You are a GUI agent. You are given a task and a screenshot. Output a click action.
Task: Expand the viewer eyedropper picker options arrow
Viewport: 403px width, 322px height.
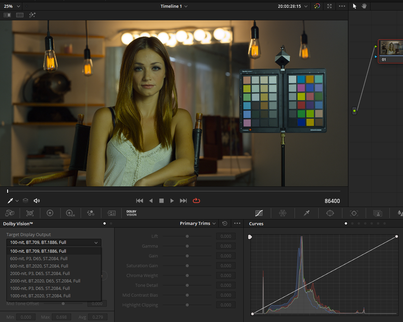pyautogui.click(x=17, y=201)
